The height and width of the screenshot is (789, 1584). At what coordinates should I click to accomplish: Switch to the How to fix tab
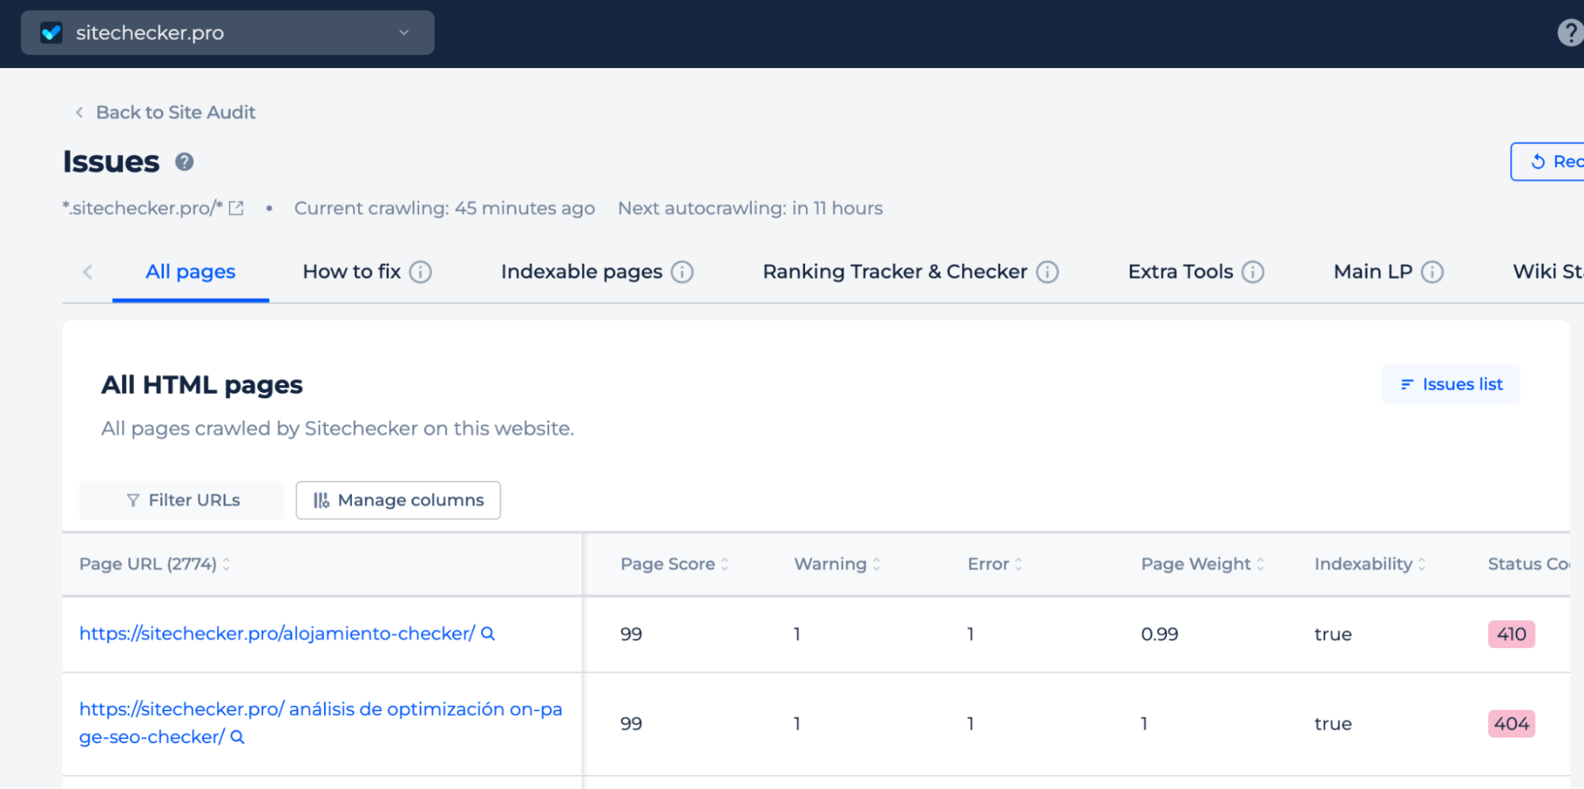coord(352,272)
